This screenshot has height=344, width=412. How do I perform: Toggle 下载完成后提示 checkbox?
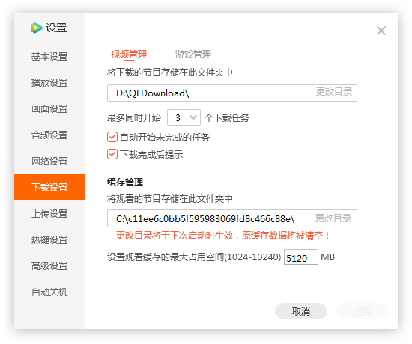(112, 154)
